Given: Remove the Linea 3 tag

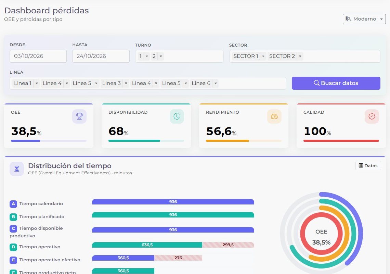Looking at the screenshot, I should pyautogui.click(x=126, y=83).
